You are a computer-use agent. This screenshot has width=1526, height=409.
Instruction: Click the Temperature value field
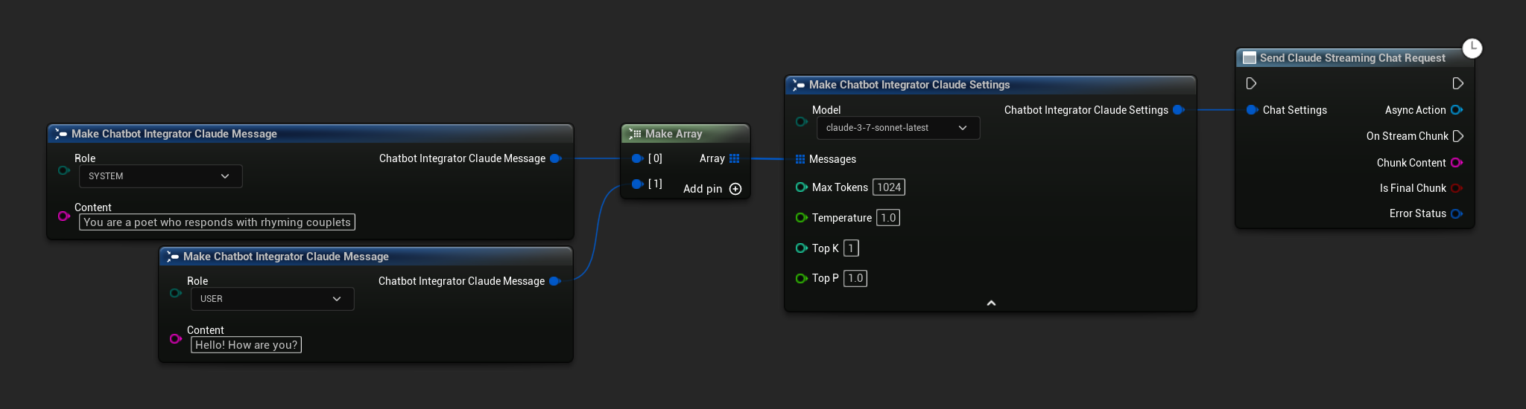[888, 218]
